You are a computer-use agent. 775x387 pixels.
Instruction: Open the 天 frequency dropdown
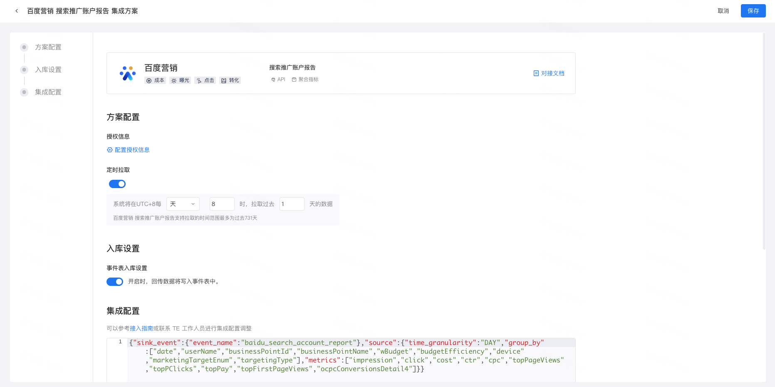pyautogui.click(x=183, y=204)
